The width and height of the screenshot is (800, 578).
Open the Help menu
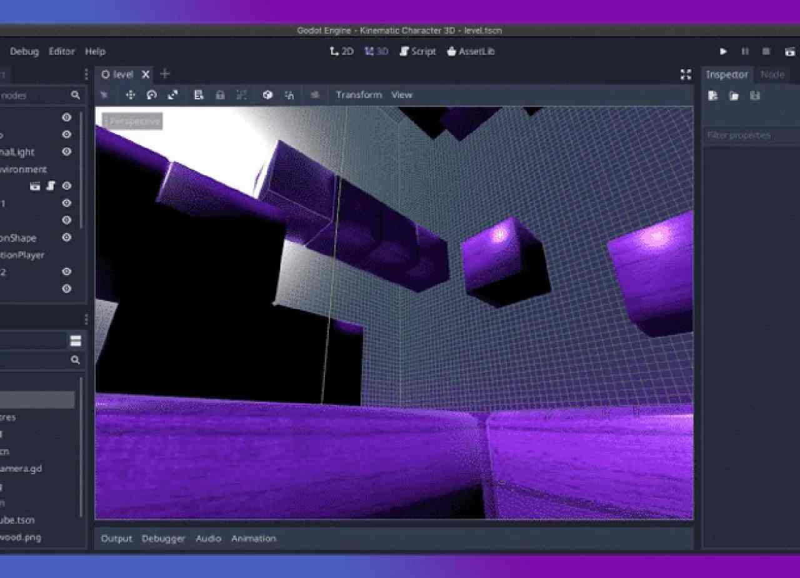pos(95,52)
